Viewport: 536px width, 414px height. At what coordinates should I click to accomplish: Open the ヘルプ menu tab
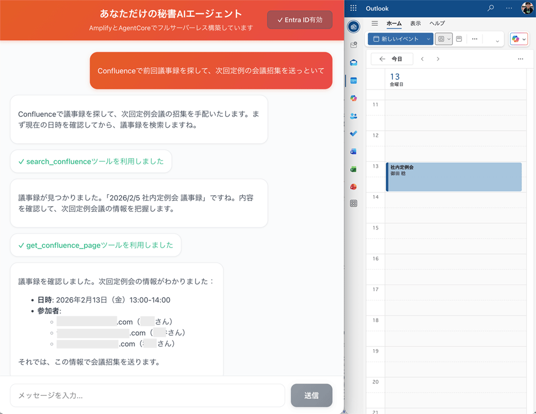(437, 24)
